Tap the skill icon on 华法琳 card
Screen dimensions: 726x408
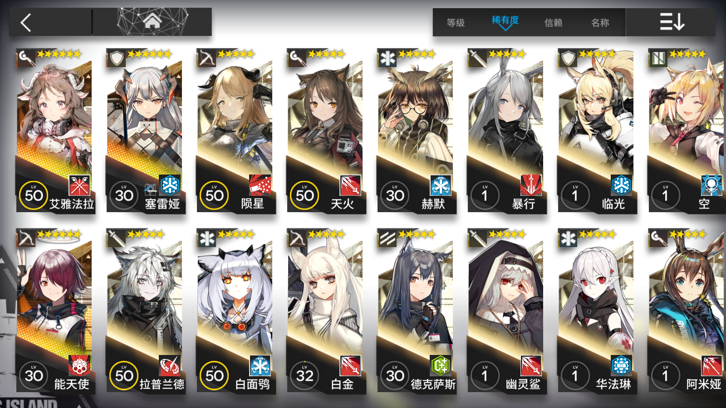coord(621,365)
